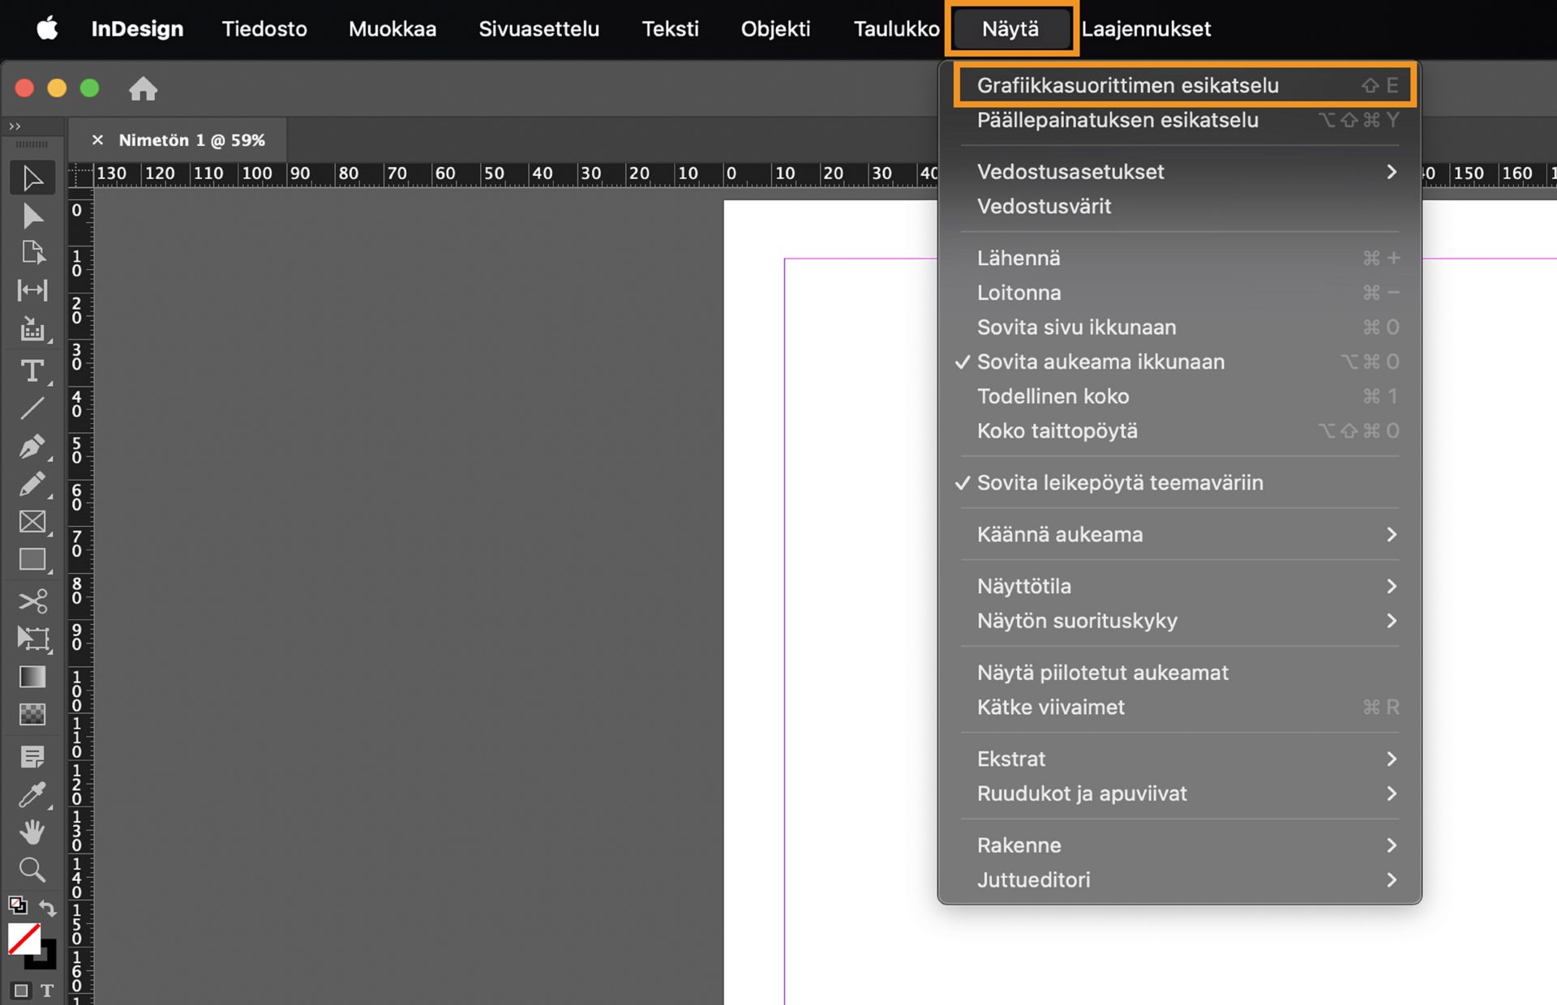Open the Objekti menu
This screenshot has width=1557, height=1005.
(x=774, y=28)
